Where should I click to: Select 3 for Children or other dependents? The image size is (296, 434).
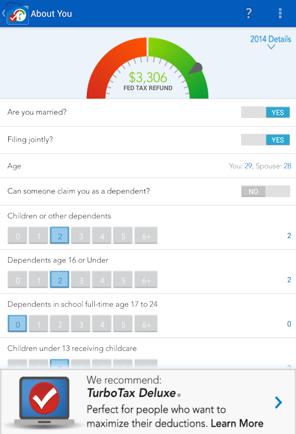point(81,236)
